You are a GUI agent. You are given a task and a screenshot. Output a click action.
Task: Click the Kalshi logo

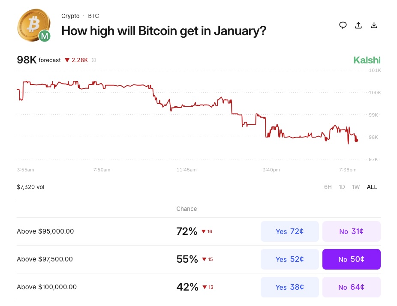(x=367, y=60)
